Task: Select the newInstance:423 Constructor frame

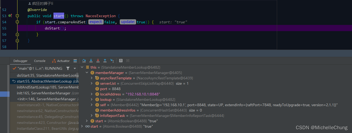Action: pyautogui.click(x=45, y=123)
